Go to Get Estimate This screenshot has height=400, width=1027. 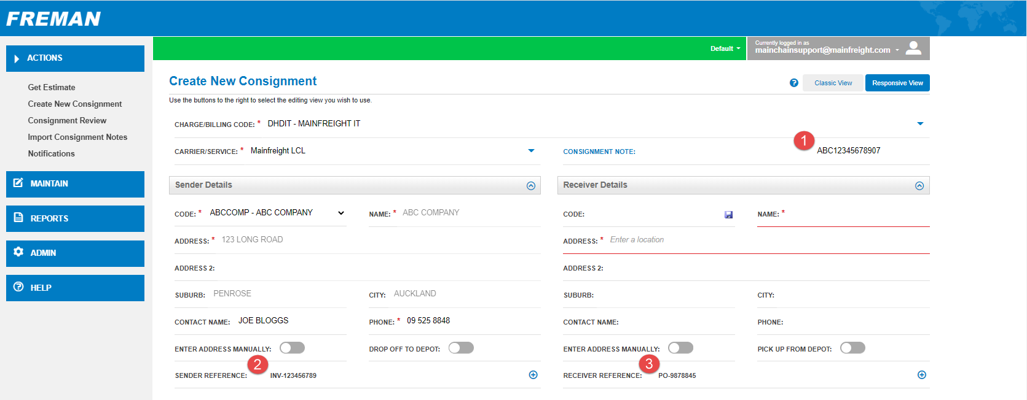coord(52,87)
